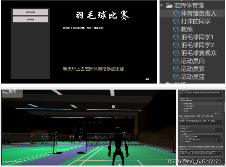The image size is (226, 167).
Task: Expand Dialog Selections with size 1
Action: 179,131
